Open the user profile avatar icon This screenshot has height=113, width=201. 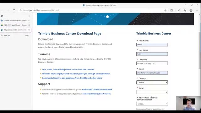coord(191,10)
